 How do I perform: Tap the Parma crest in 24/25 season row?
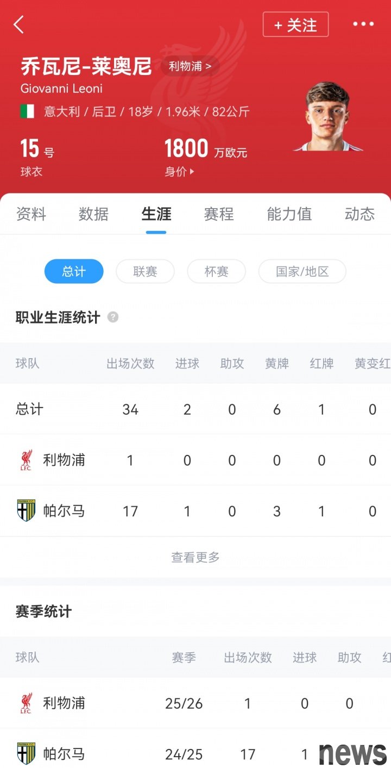pos(26,753)
